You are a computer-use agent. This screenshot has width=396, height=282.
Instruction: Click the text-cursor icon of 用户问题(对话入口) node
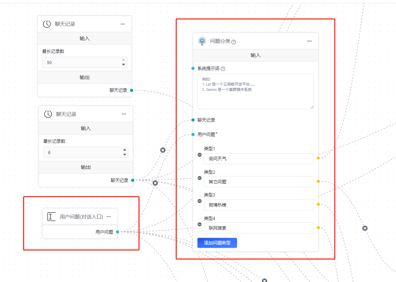(51, 217)
